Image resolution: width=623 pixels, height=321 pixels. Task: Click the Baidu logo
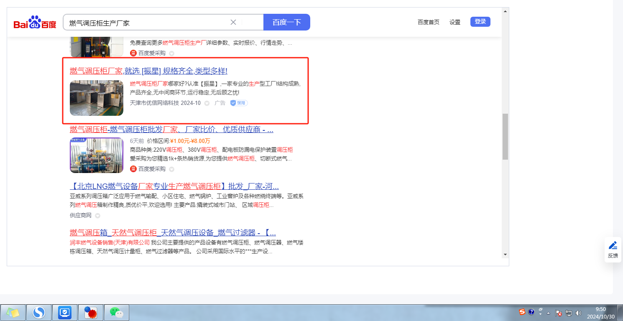pos(35,23)
